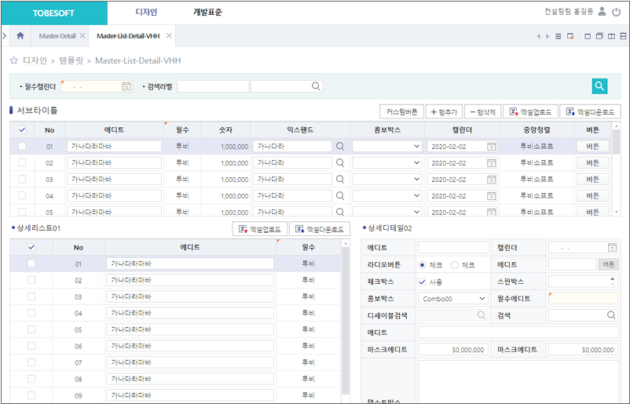
Task: Click magnifier in first row 익스팬드 cell
Action: coord(340,146)
